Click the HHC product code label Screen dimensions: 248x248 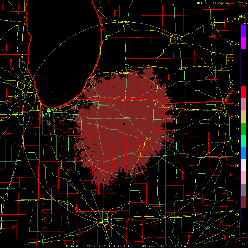click(242, 17)
